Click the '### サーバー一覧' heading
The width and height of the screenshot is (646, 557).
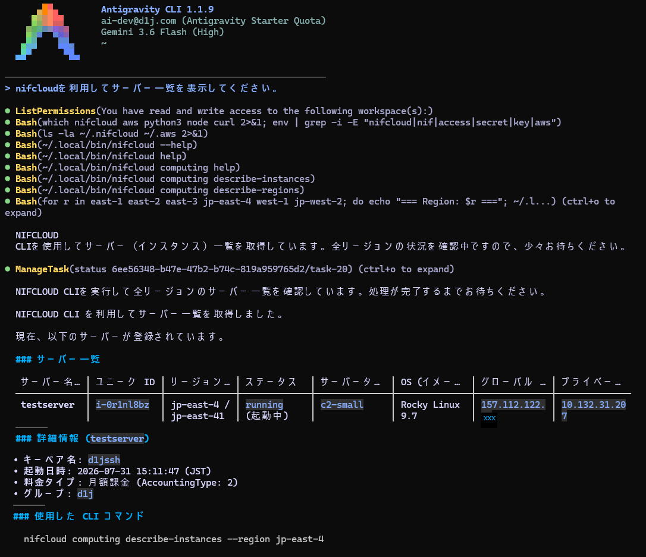[x=58, y=359]
